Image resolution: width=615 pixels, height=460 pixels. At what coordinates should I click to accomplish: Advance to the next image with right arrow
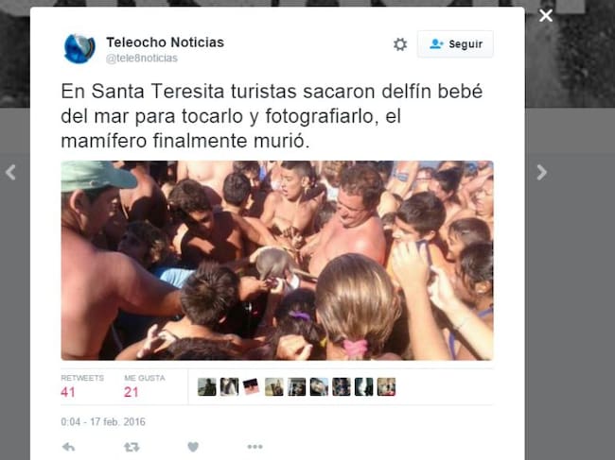541,172
